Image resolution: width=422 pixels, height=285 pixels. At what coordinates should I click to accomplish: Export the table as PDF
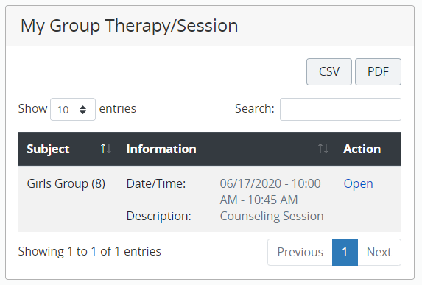point(378,72)
